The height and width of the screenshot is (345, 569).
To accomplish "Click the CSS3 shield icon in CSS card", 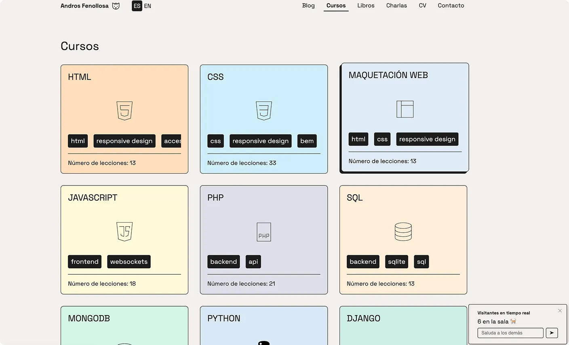I will (264, 111).
